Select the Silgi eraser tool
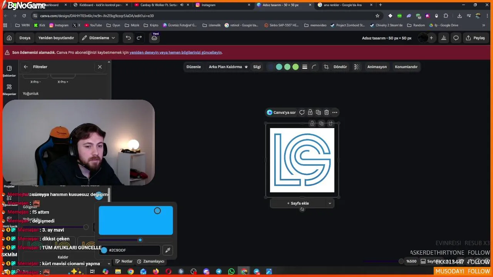This screenshot has height=277, width=493. 257,67
